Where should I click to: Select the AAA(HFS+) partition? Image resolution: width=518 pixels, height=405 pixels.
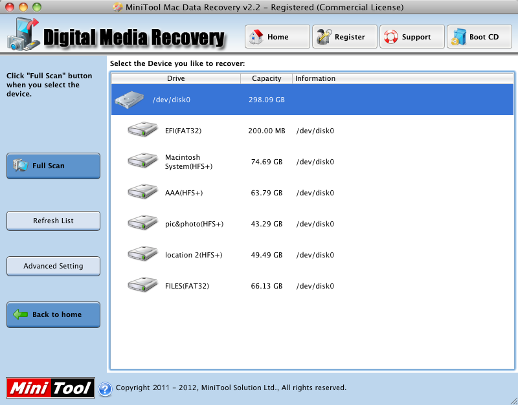184,193
